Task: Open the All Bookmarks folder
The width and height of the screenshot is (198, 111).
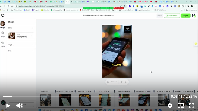Action: coord(191,10)
